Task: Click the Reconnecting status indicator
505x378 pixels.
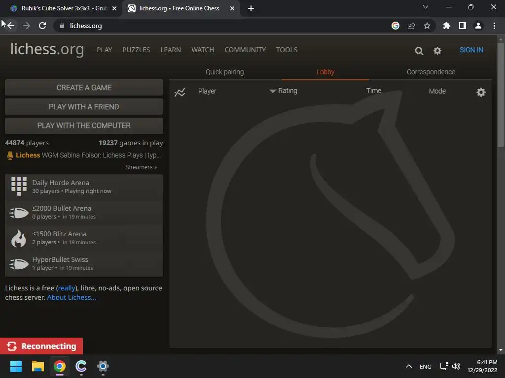Action: (x=41, y=346)
